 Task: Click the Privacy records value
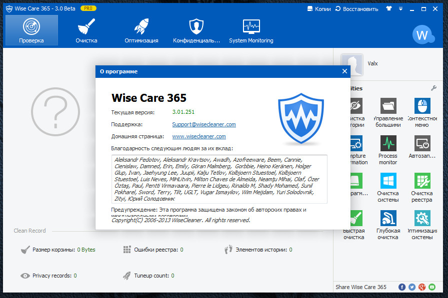point(75,276)
